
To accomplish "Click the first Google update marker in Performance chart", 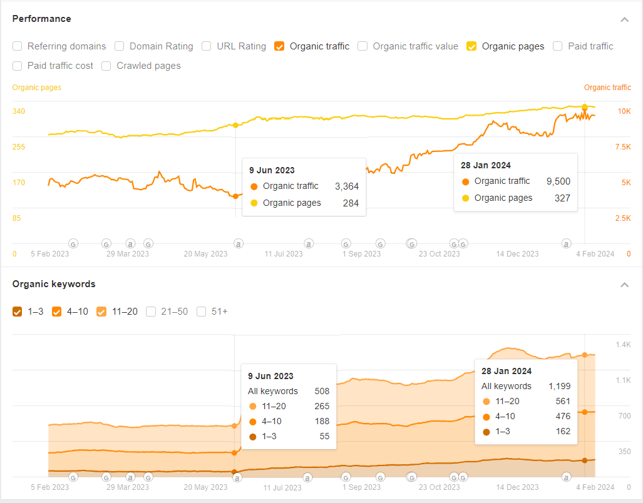I will coord(73,243).
